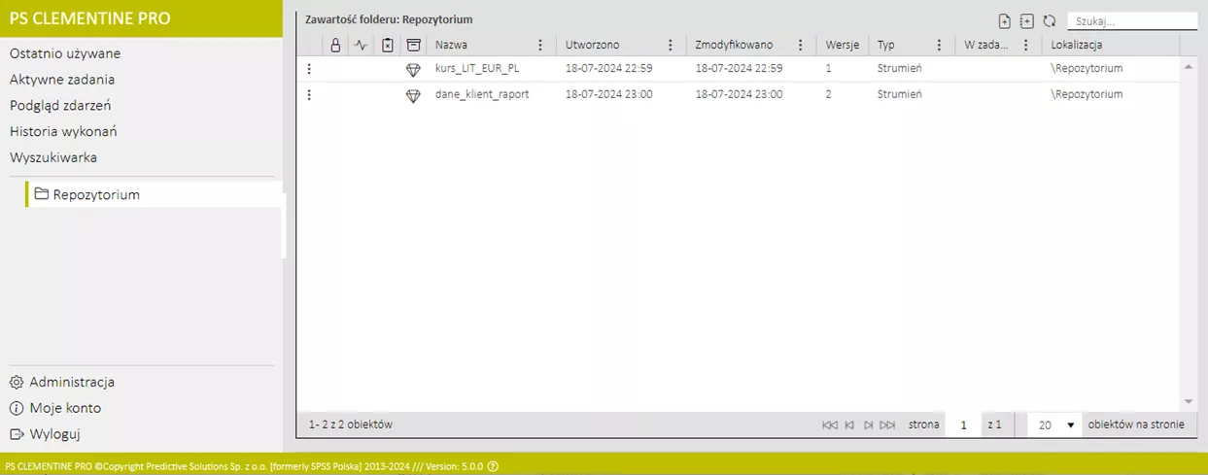Click the diamond icon of kurs_LIT_EUR_PL

413,70
